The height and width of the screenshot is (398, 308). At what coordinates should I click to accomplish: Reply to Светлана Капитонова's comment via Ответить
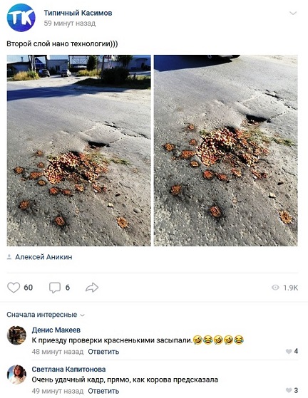(x=103, y=391)
